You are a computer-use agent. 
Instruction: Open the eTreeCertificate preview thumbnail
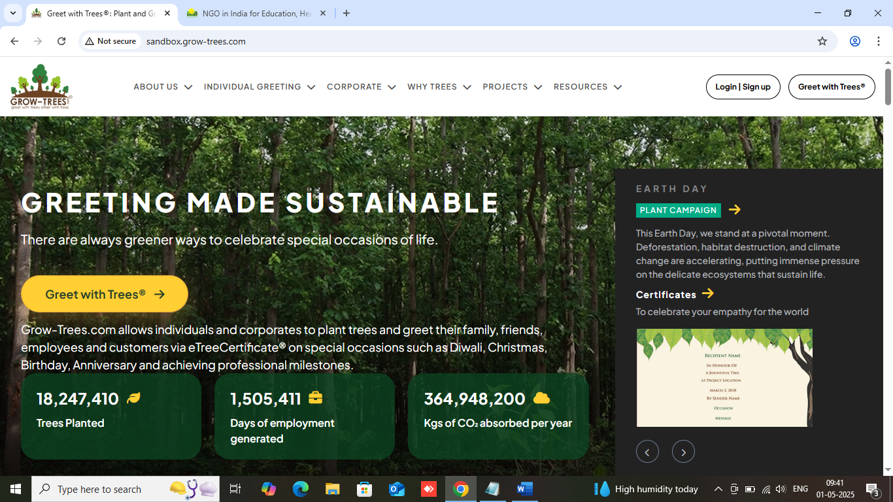click(x=724, y=378)
